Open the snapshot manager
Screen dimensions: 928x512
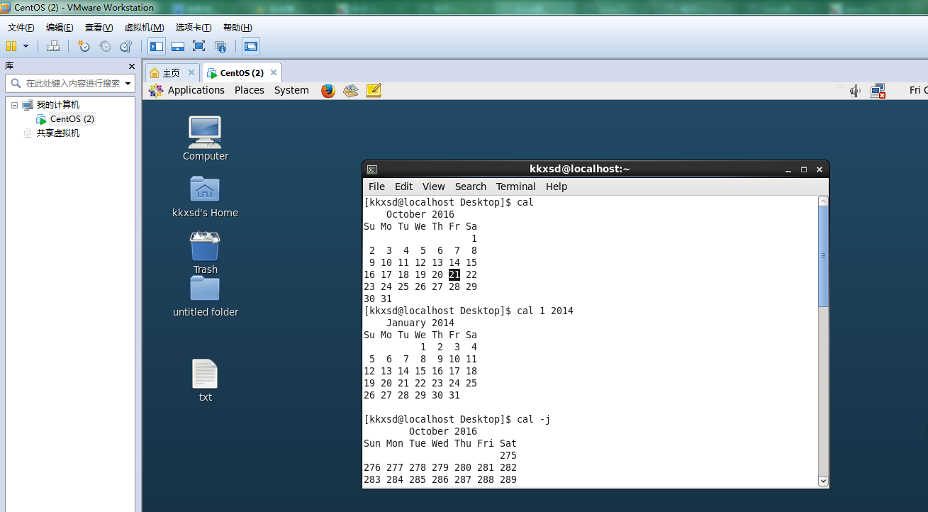coord(125,46)
